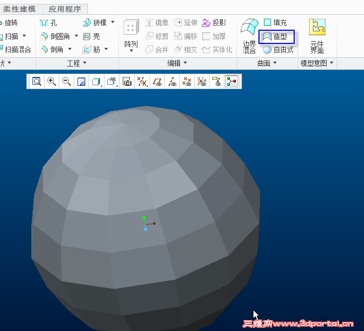Toggle datum axis display
Screen dimensions: 364x331
[x=172, y=81]
